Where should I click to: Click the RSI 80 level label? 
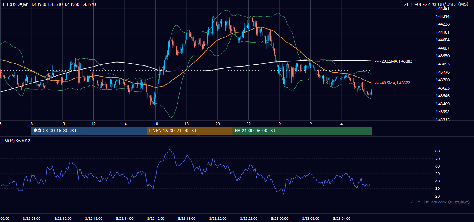437,151
